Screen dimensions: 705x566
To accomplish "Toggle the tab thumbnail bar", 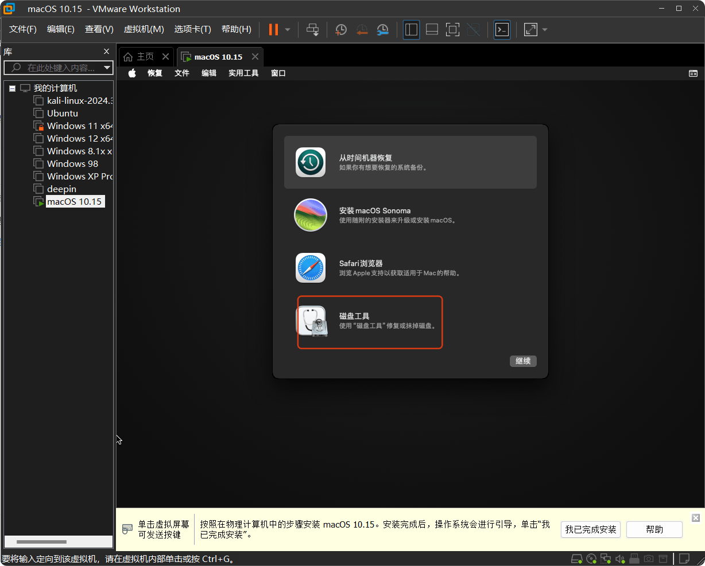I will [x=432, y=29].
